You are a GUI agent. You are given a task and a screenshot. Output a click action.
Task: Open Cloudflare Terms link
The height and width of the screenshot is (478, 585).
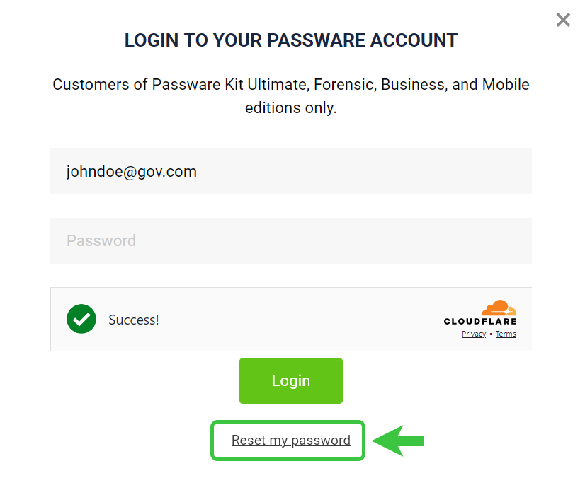point(506,334)
